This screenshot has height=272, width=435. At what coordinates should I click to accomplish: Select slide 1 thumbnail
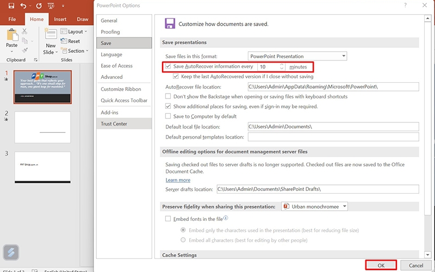[x=42, y=87]
